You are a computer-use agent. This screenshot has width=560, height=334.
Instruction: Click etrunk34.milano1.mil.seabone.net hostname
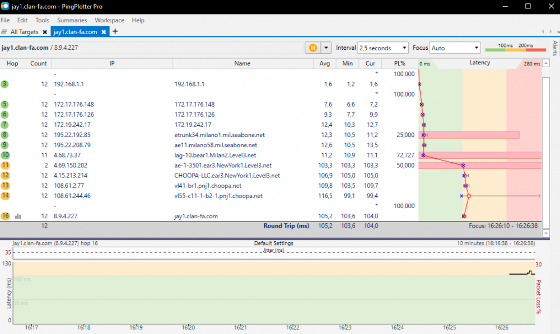click(220, 135)
